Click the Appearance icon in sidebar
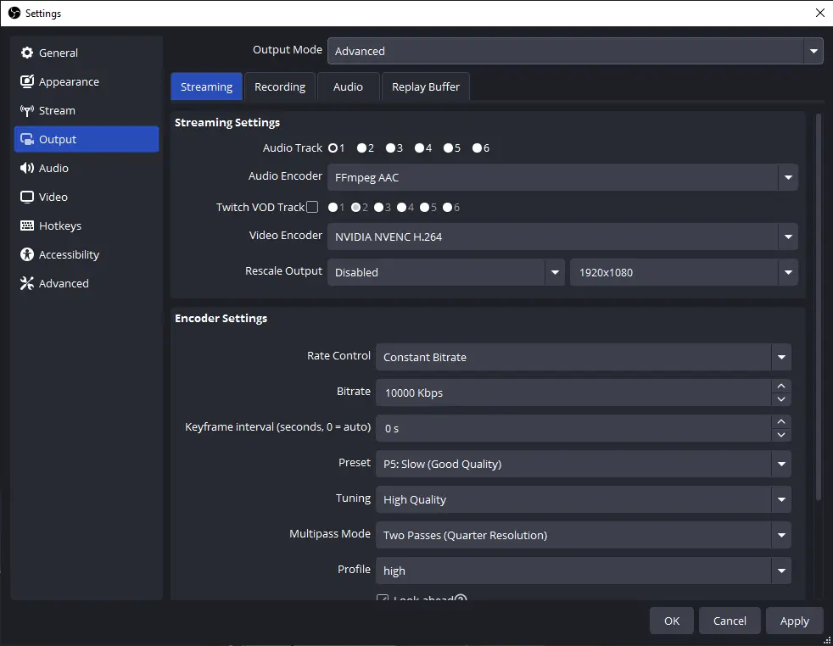Screen dimensions: 833x646 [x=27, y=81]
